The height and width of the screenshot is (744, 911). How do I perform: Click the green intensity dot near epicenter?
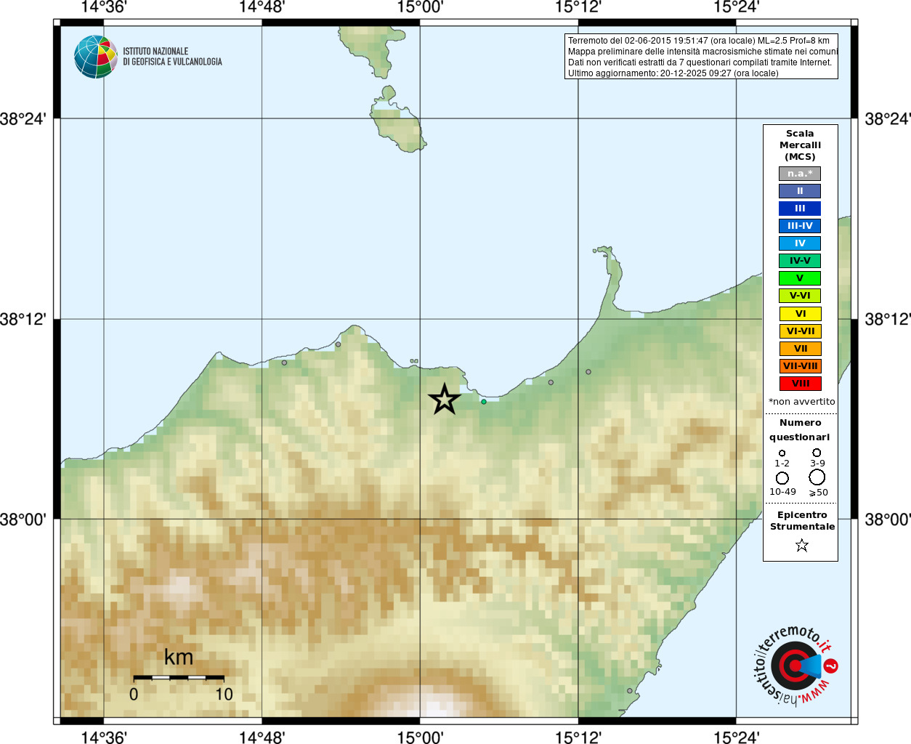(x=484, y=401)
